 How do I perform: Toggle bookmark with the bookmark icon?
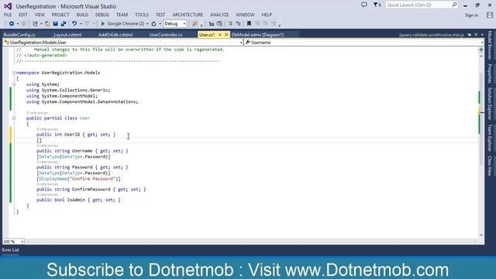tap(249, 24)
